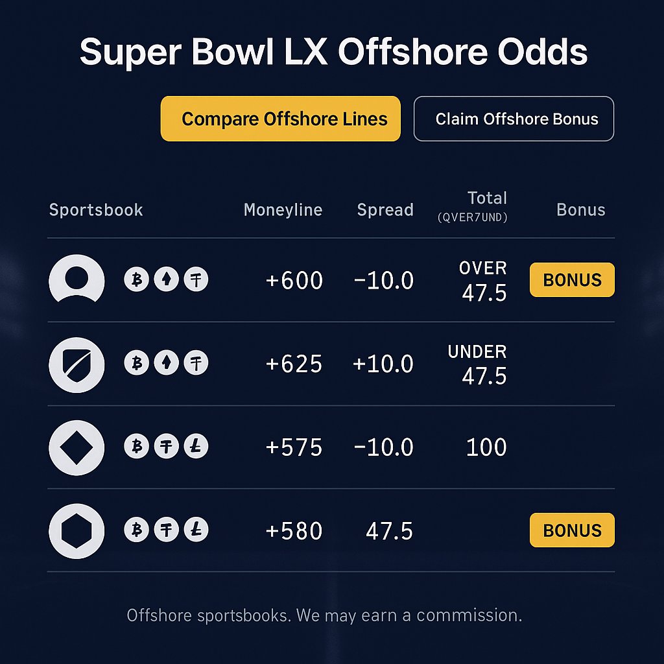
Task: Click the shield sportsbook logo
Action: tap(76, 364)
